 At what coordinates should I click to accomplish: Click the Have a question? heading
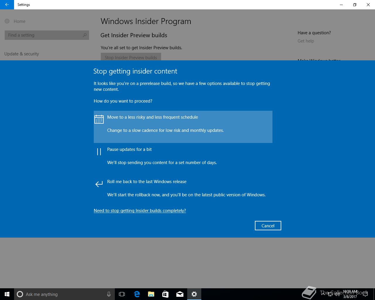pos(314,33)
